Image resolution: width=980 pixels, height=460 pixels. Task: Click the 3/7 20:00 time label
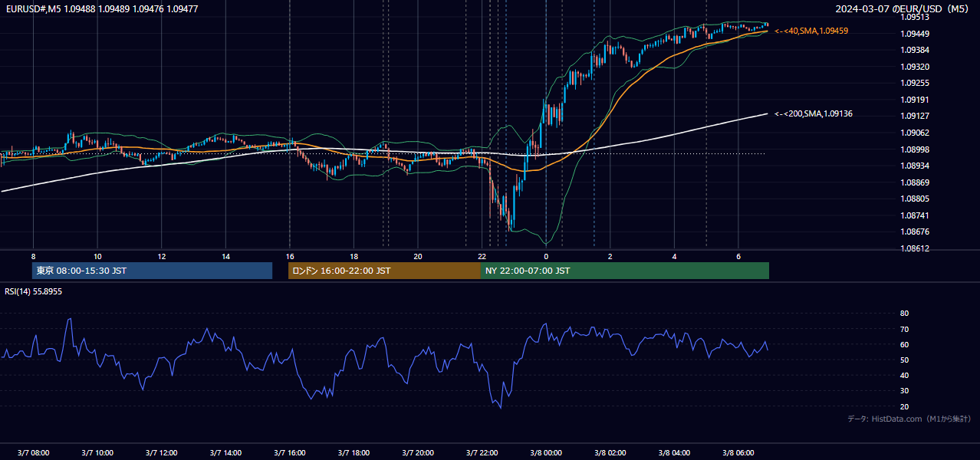417,452
